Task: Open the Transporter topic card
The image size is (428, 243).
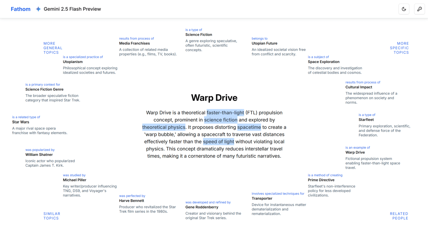Action: pyautogui.click(x=262, y=199)
